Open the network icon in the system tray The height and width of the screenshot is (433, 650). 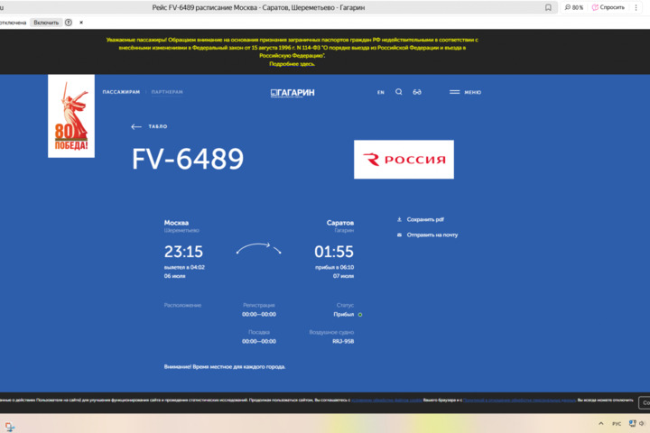point(632,423)
